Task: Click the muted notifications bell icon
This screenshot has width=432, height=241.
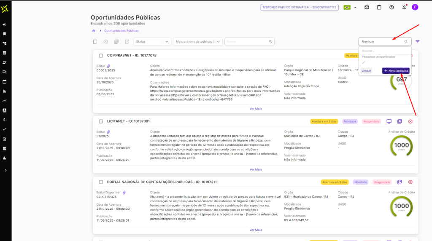Action: click(404, 7)
